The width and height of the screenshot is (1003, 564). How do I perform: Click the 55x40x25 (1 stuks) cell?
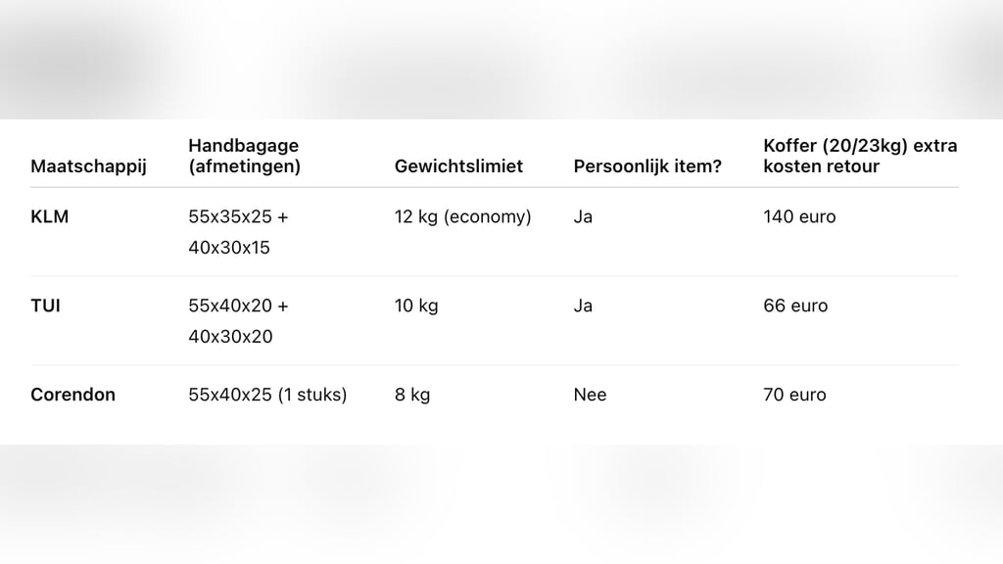[x=267, y=395]
